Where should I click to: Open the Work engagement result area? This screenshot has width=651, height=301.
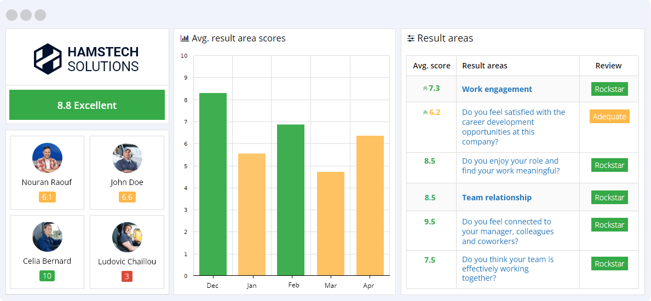click(497, 89)
